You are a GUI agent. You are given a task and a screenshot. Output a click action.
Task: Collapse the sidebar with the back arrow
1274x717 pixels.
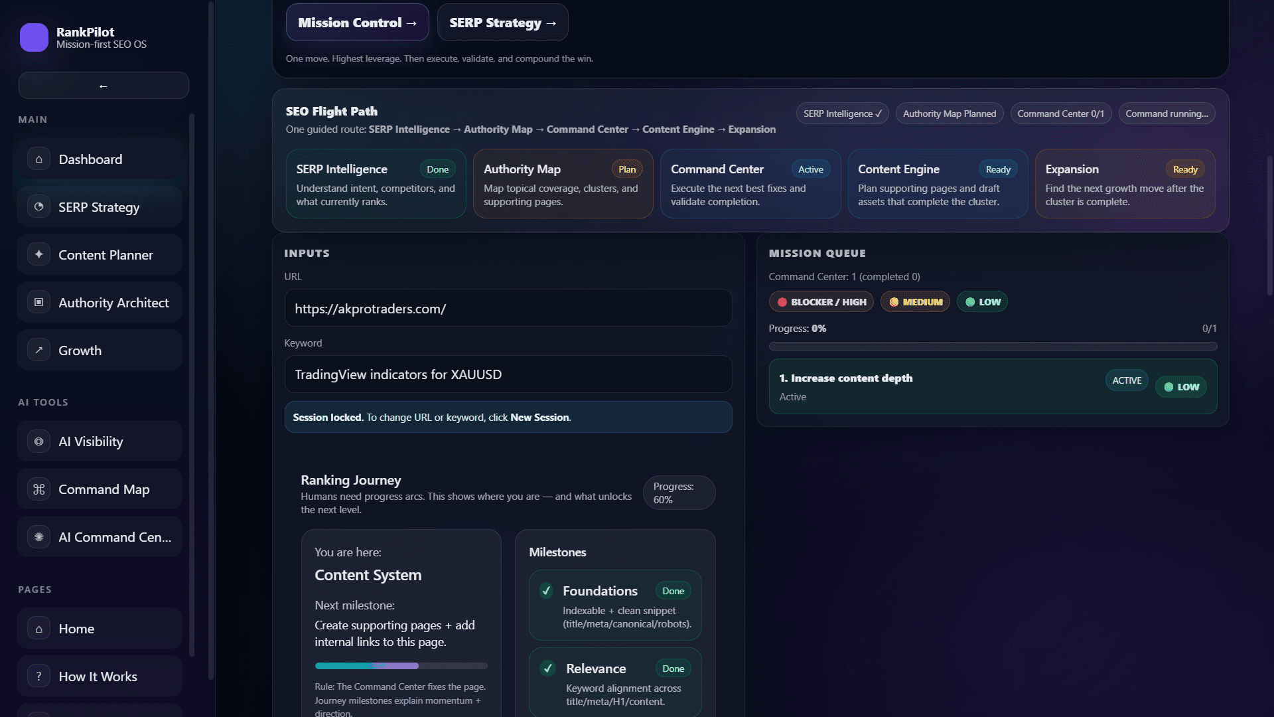coord(104,85)
